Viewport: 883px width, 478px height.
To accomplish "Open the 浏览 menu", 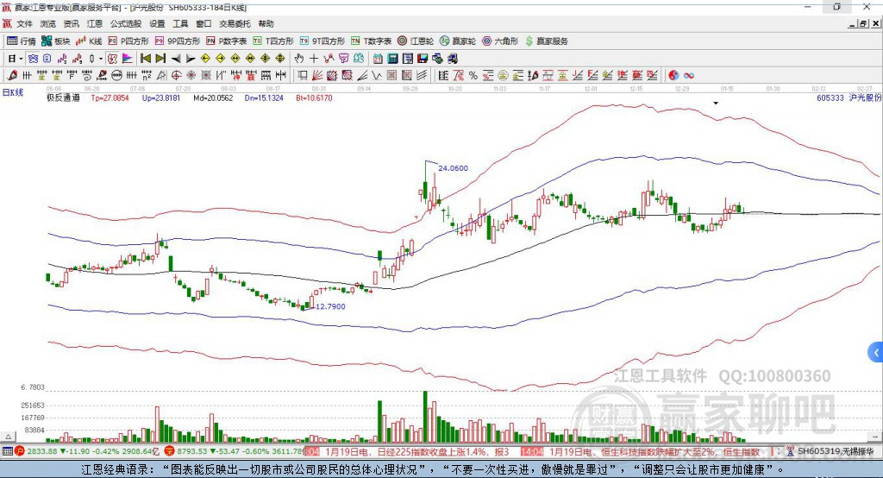I will (x=48, y=23).
